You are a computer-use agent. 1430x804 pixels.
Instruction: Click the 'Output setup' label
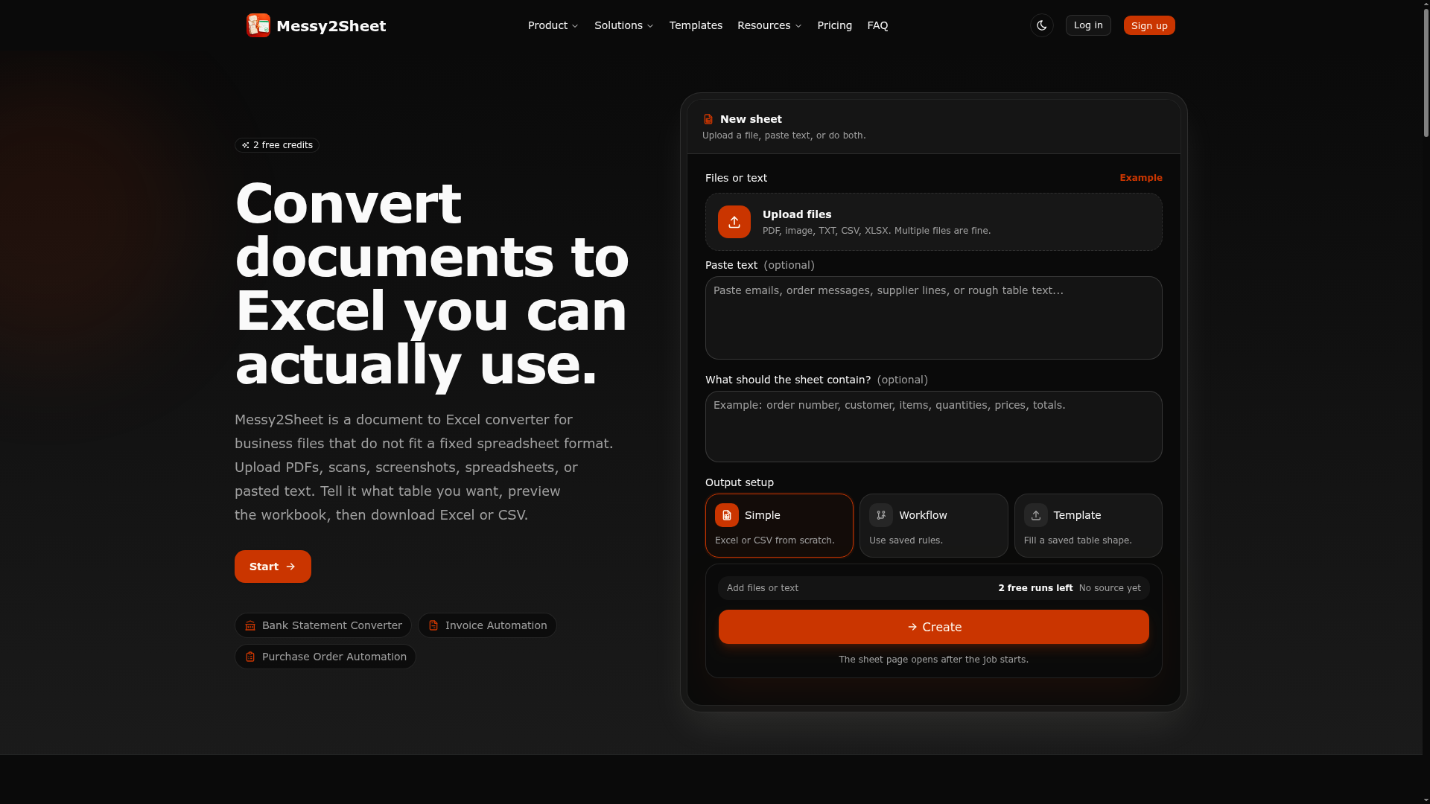(x=740, y=482)
